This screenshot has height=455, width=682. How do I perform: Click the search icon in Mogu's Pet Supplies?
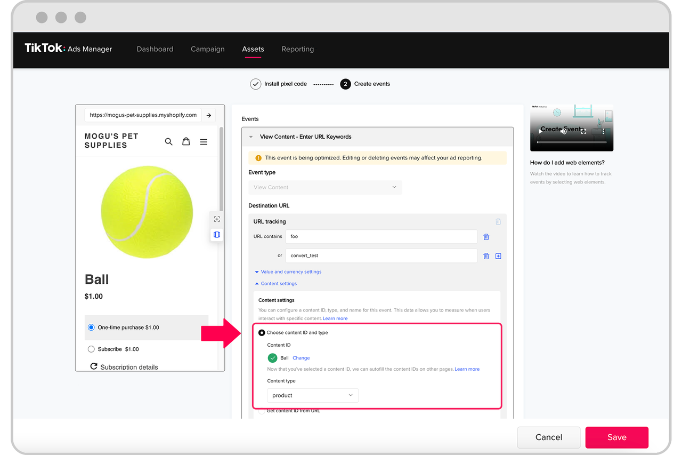pos(169,142)
